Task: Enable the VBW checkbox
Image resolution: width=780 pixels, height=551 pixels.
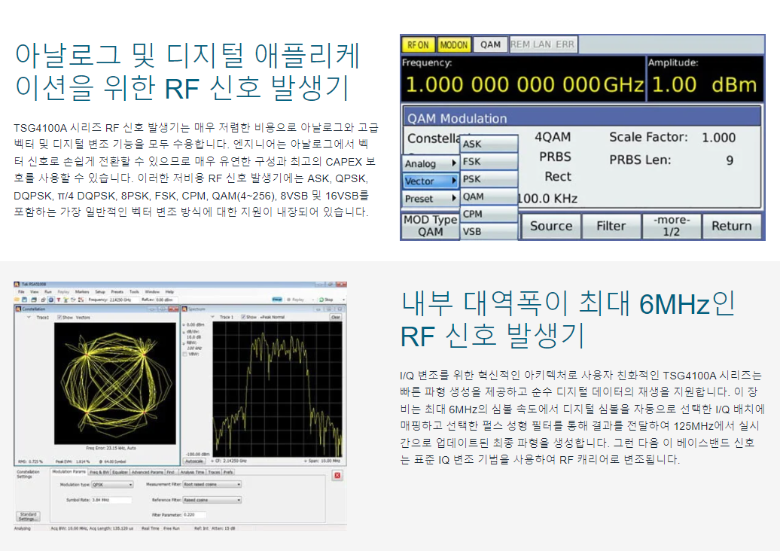Action: pyautogui.click(x=184, y=353)
